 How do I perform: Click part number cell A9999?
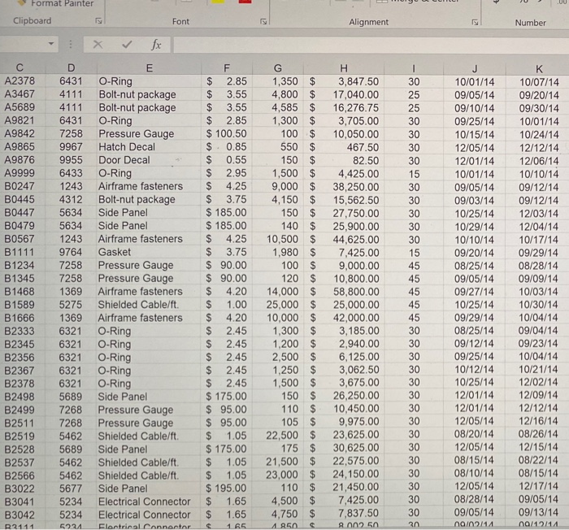[x=20, y=173]
